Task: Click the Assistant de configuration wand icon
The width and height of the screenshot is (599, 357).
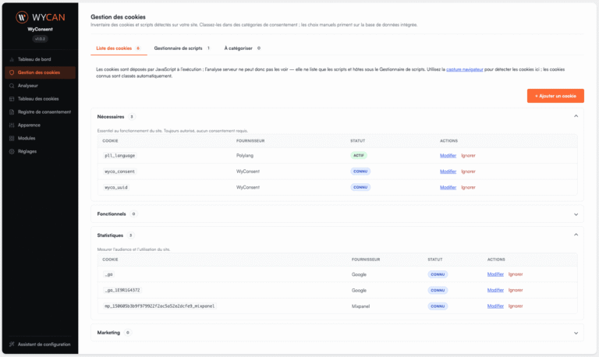Action: pyautogui.click(x=12, y=344)
